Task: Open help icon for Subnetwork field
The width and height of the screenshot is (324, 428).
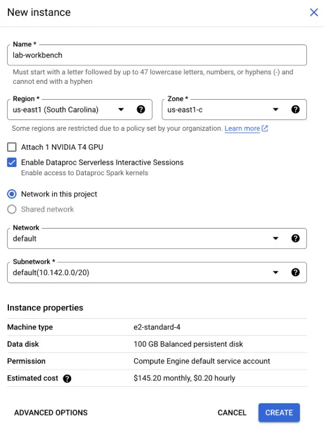Action: click(x=295, y=272)
